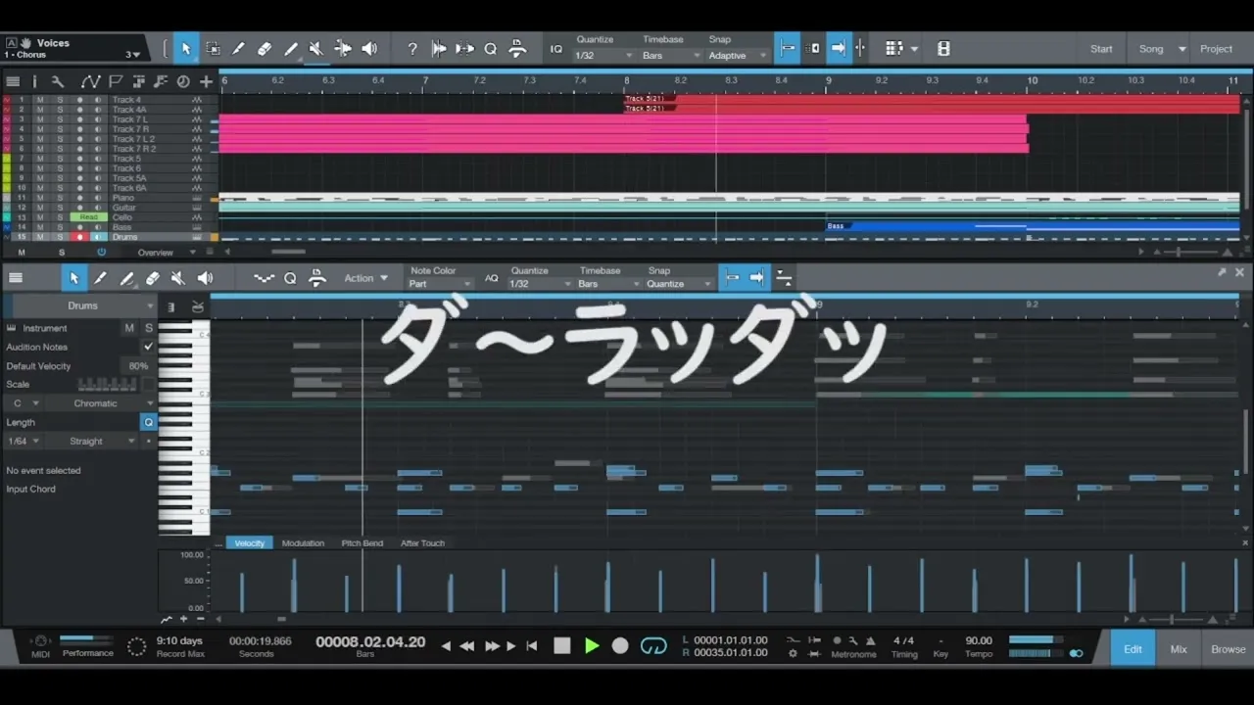The height and width of the screenshot is (705, 1254).
Task: Click the Tempo value 90.00 field
Action: click(978, 640)
